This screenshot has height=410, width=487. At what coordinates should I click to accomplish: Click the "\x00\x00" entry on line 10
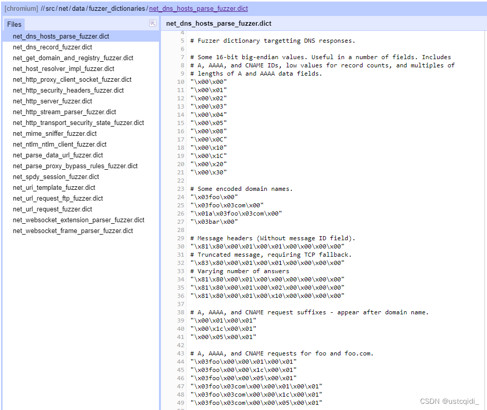click(x=209, y=82)
